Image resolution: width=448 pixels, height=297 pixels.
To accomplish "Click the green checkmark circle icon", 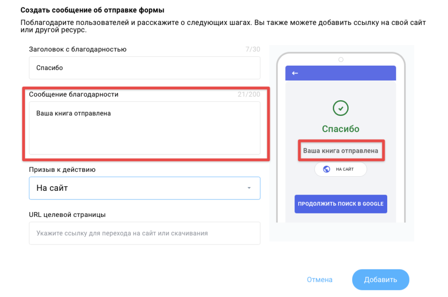I will 340,108.
